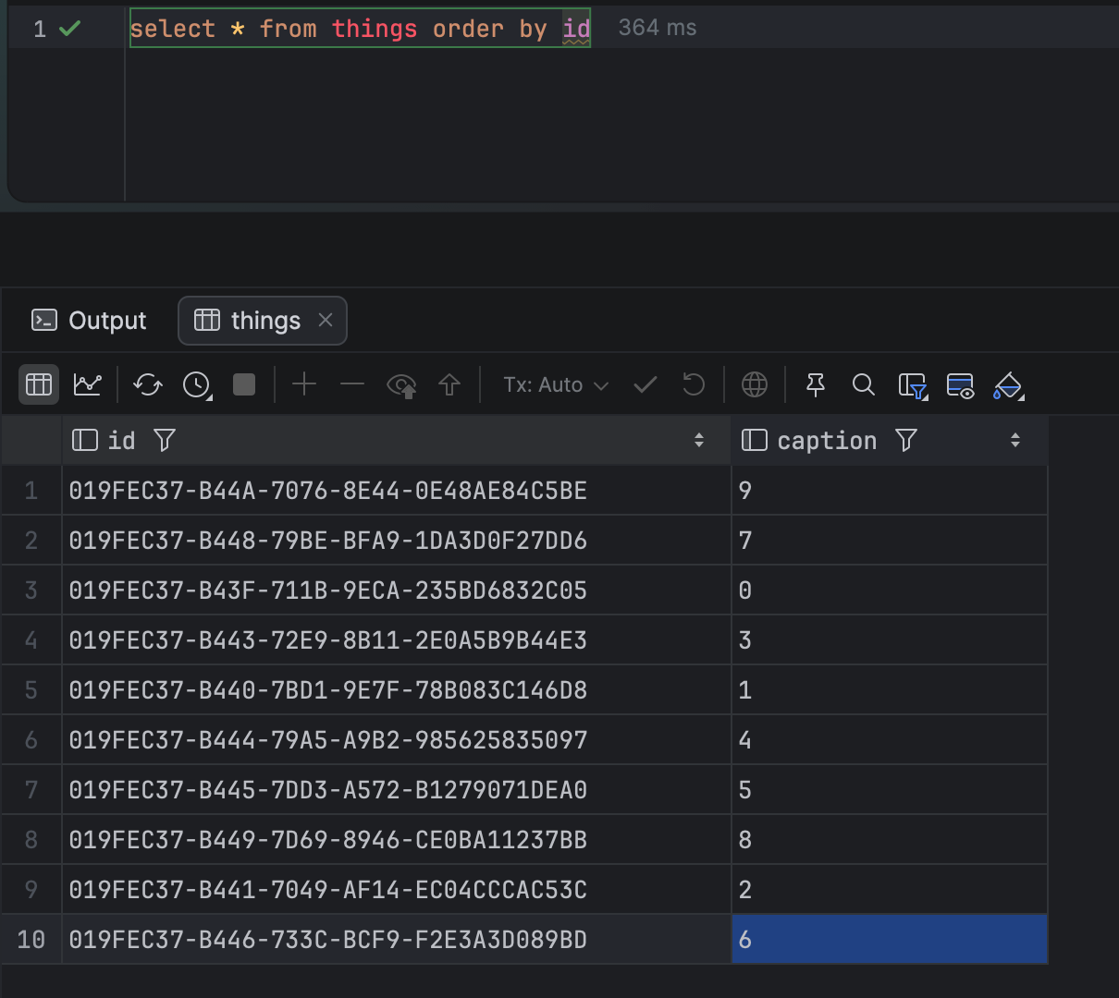Image resolution: width=1119 pixels, height=998 pixels.
Task: Select caption cell with value 1
Action: click(x=890, y=690)
